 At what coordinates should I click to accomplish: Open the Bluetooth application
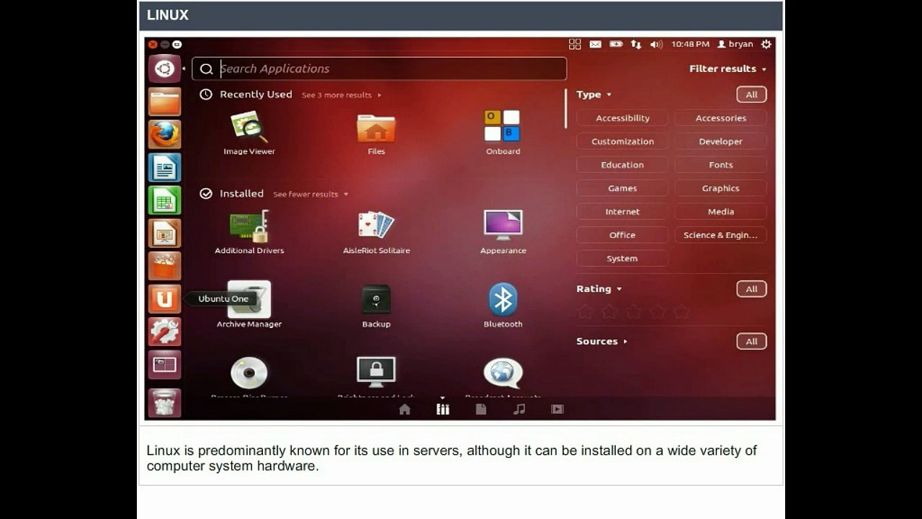503,306
